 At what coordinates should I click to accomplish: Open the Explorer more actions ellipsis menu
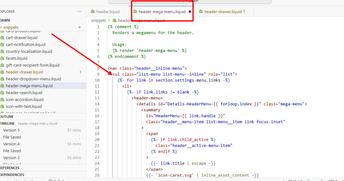[x=79, y=11]
